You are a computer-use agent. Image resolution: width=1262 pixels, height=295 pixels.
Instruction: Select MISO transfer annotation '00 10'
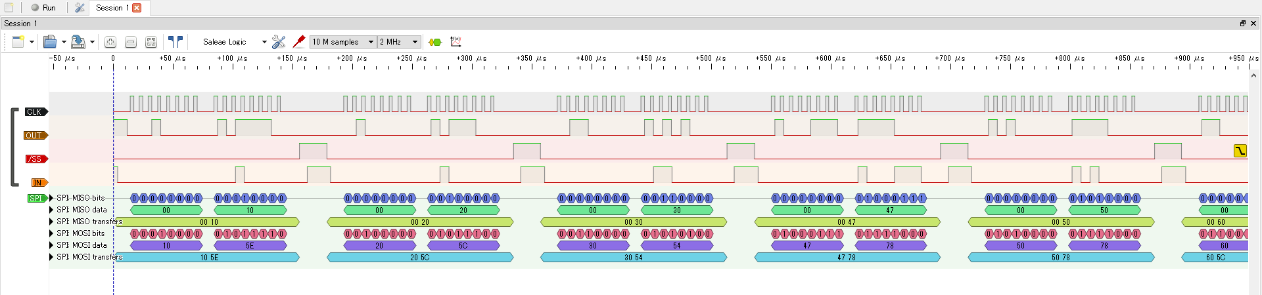point(206,222)
